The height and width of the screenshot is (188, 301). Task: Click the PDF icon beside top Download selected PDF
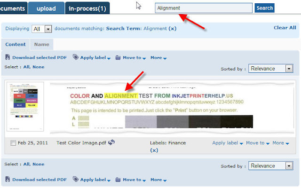[8, 57]
